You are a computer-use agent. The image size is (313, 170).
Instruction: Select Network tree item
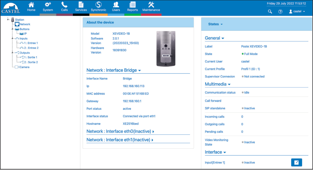coord(25,24)
